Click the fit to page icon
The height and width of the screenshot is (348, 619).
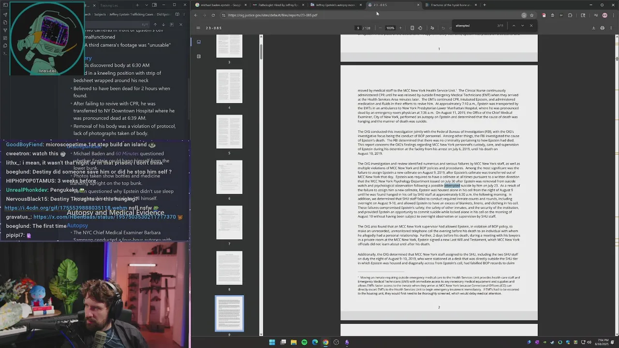tap(412, 28)
